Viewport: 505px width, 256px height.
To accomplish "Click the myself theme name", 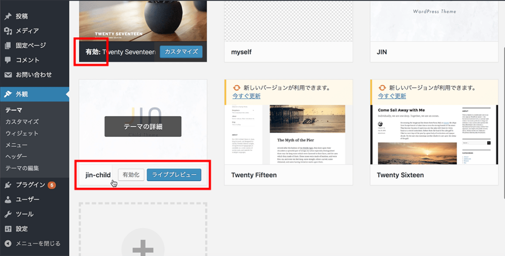I will (241, 52).
